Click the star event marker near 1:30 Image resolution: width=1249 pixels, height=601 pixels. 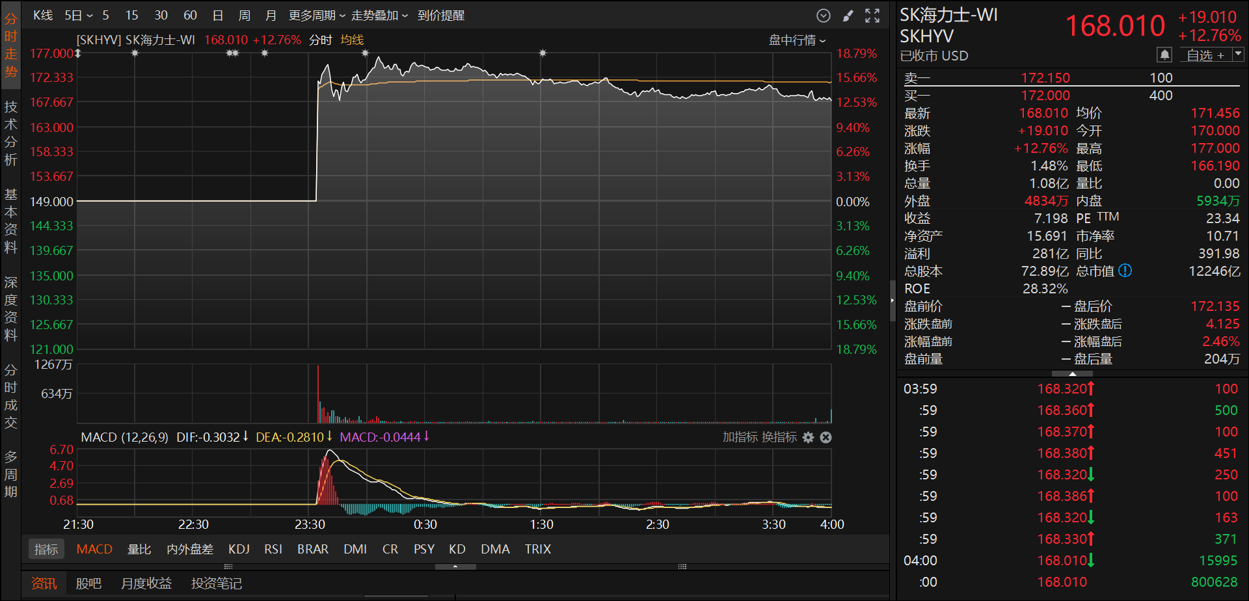[543, 53]
